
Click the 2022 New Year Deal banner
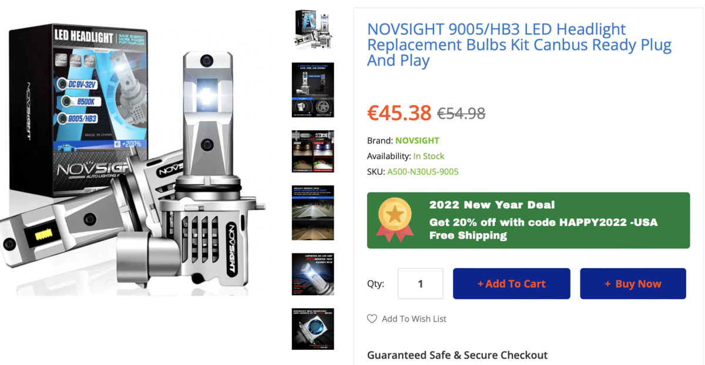click(x=529, y=220)
